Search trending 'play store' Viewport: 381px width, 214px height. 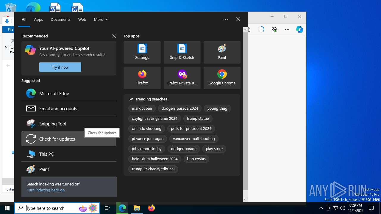pyautogui.click(x=214, y=149)
